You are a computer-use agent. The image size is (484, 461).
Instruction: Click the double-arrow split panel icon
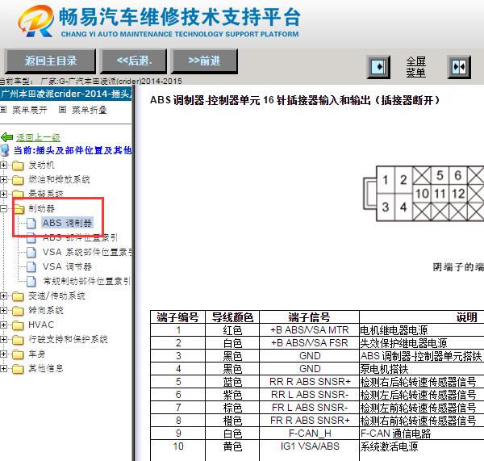pos(459,67)
